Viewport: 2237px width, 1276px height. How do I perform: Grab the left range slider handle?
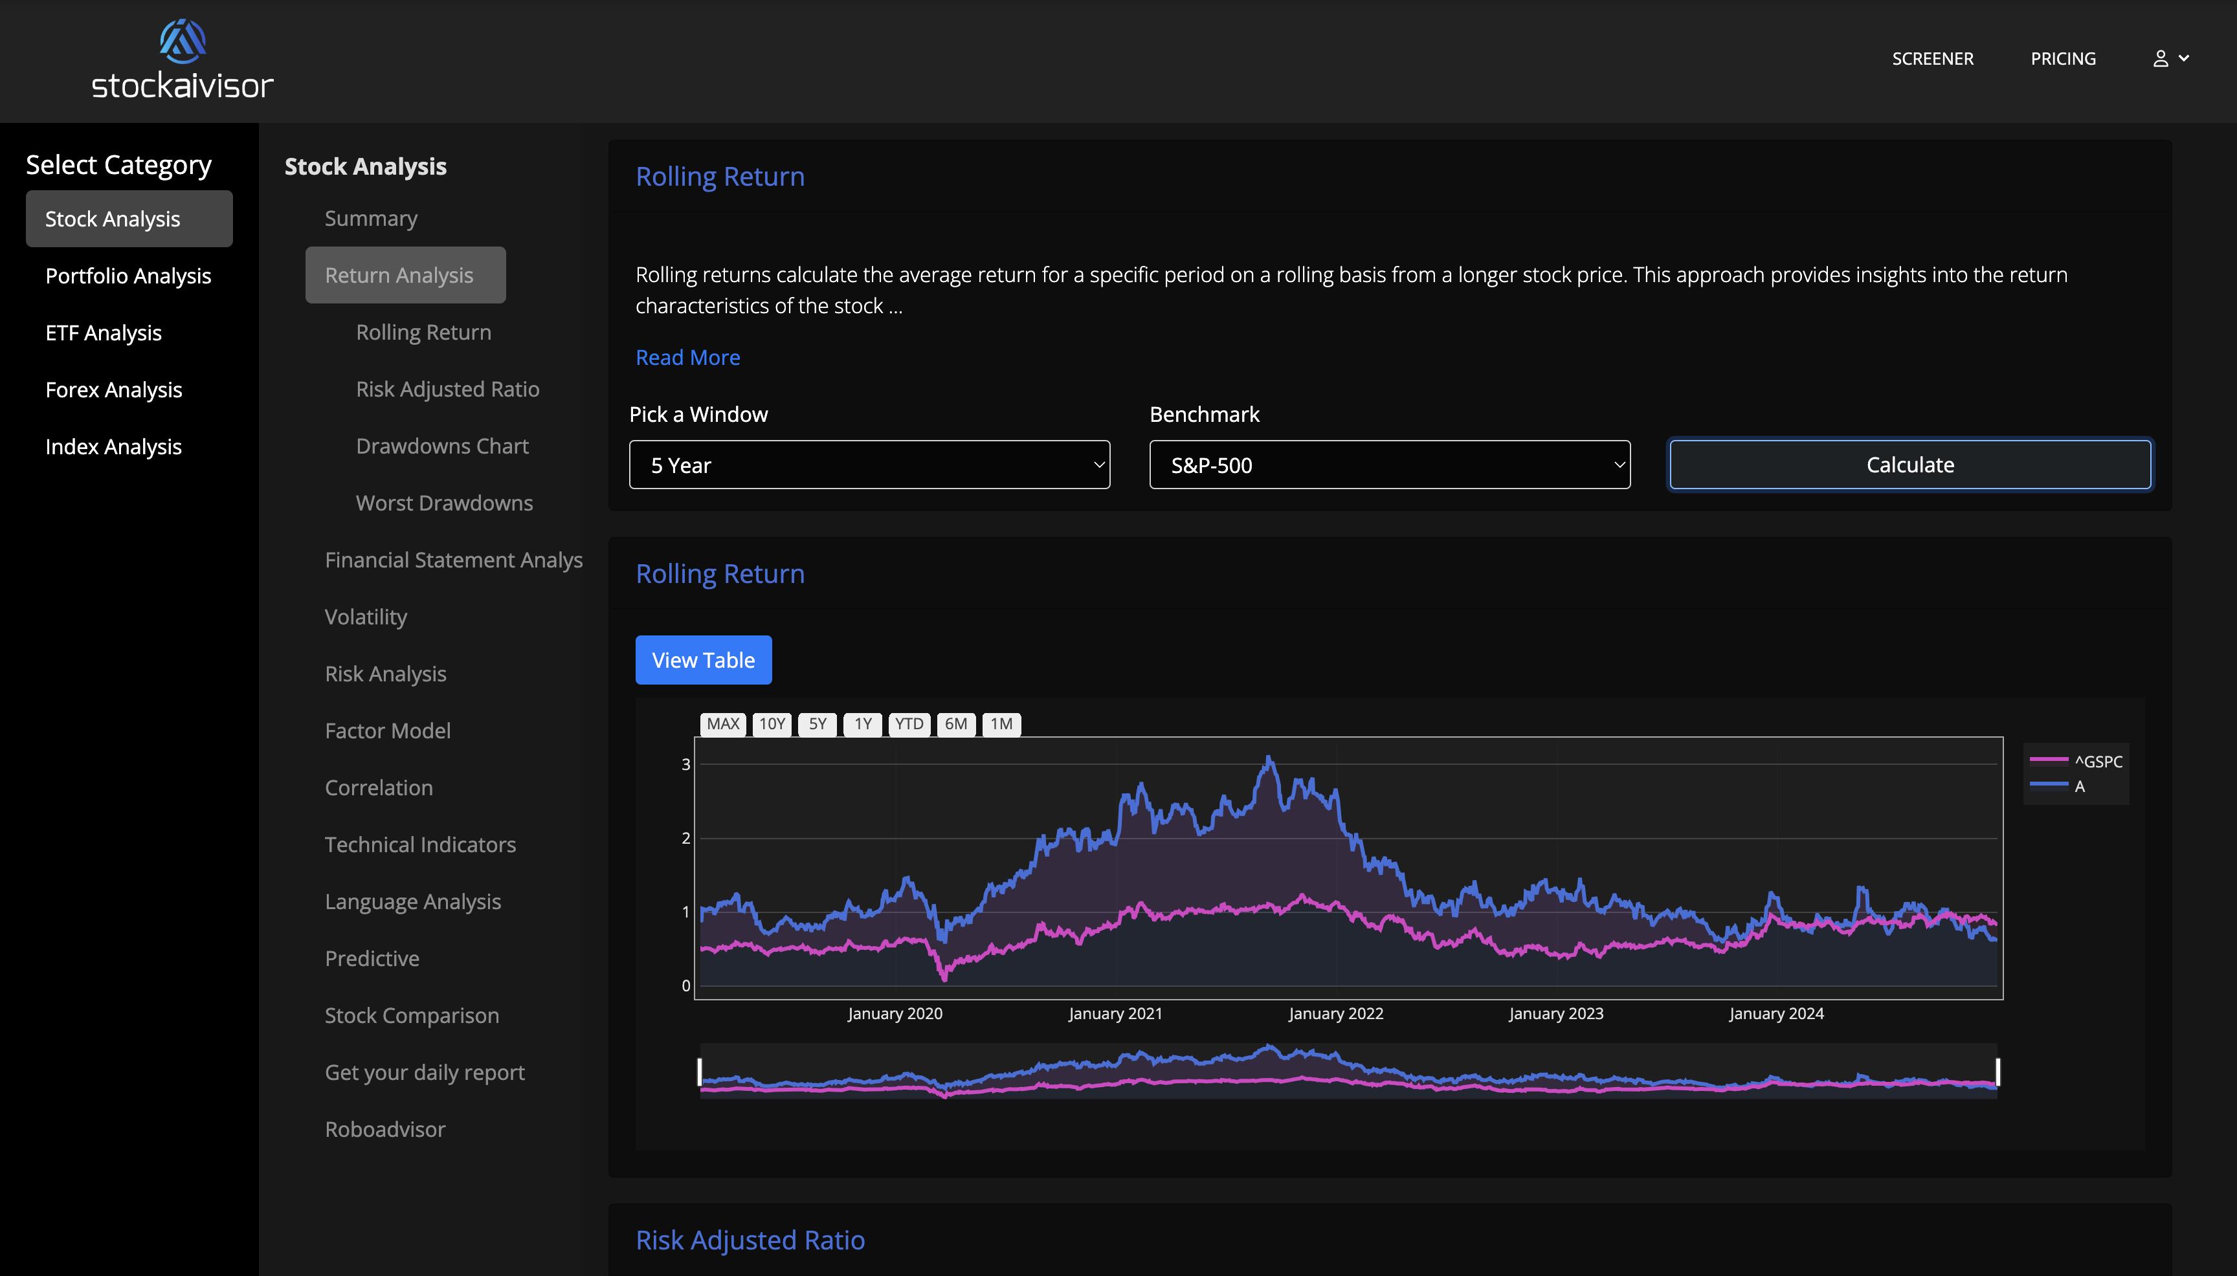(x=700, y=1071)
